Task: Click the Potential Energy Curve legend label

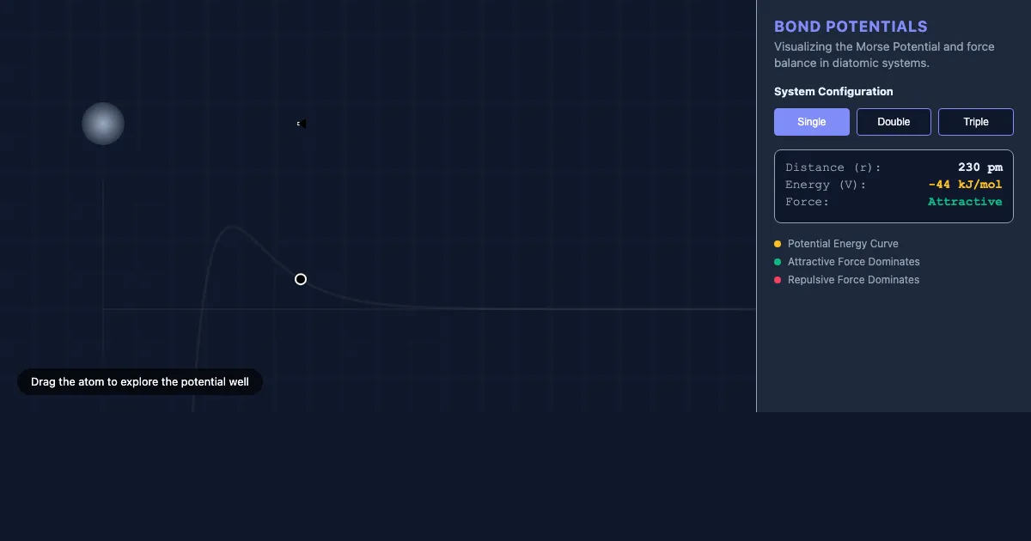Action: coord(843,244)
